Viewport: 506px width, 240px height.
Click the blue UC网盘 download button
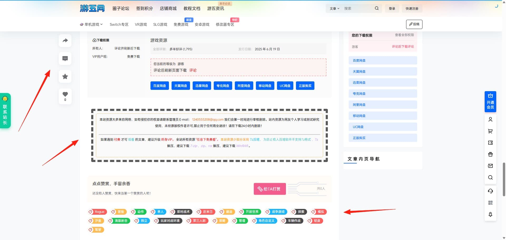(x=285, y=86)
